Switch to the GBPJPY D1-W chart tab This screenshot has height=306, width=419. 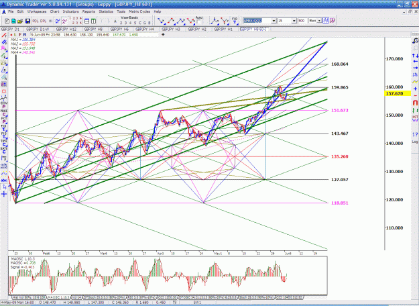pos(38,29)
